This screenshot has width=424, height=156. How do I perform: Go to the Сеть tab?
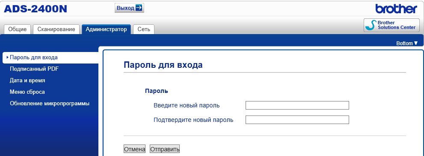[144, 29]
